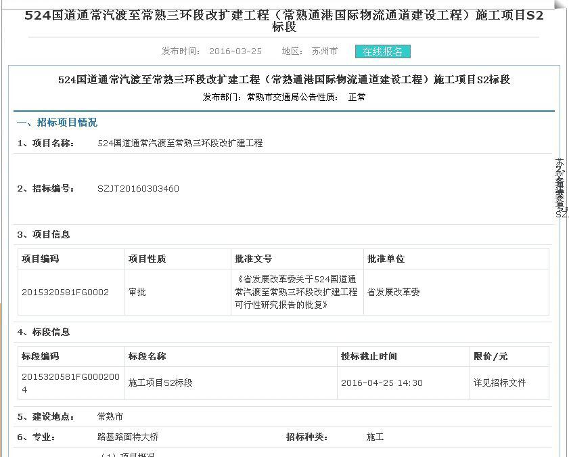
Task: Click the 项目编码 column header
Action: [x=41, y=259]
